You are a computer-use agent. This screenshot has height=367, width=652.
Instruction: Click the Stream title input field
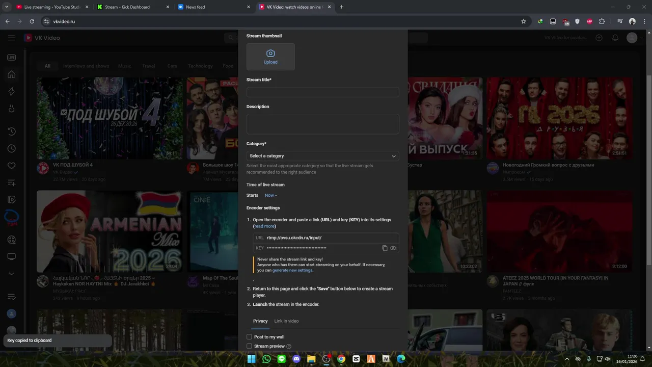click(322, 92)
